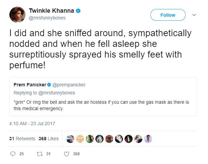Viewport: 208px width, 164px height.
Task: Open Twinkle Khanna's profile picture
Action: pos(17,14)
